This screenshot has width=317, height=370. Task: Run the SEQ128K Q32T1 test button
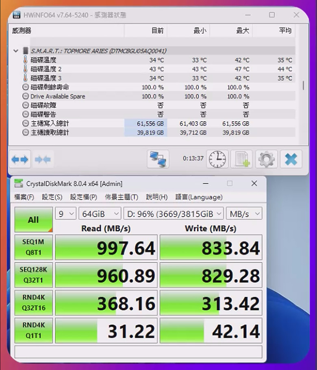pyautogui.click(x=34, y=275)
